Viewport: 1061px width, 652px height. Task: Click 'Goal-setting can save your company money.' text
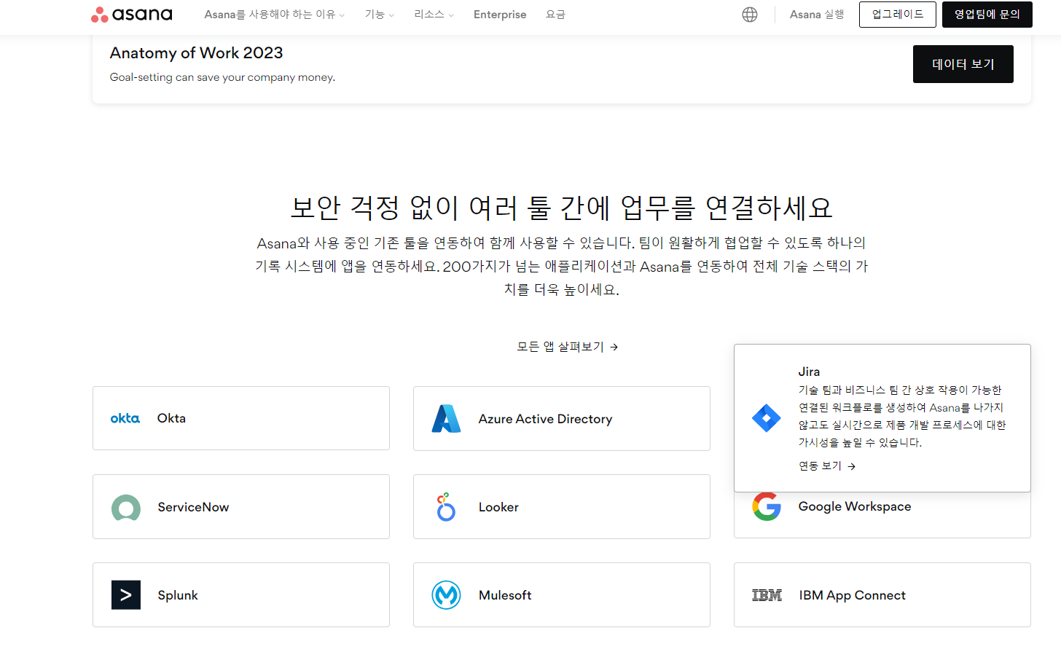tap(222, 77)
